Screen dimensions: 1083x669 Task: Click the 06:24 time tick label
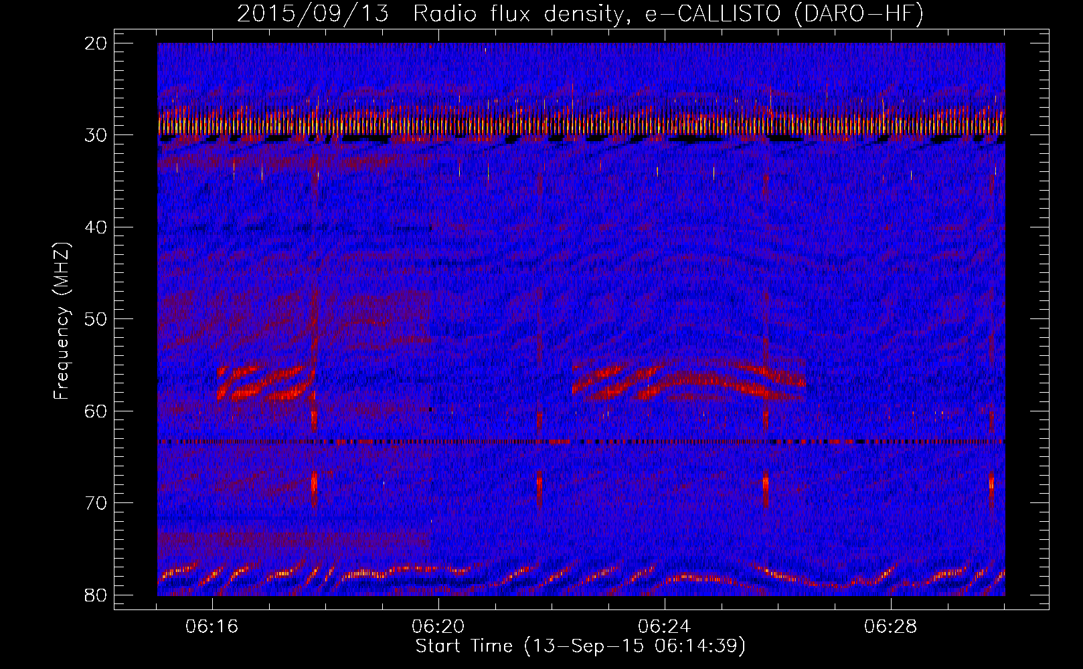[x=665, y=627]
